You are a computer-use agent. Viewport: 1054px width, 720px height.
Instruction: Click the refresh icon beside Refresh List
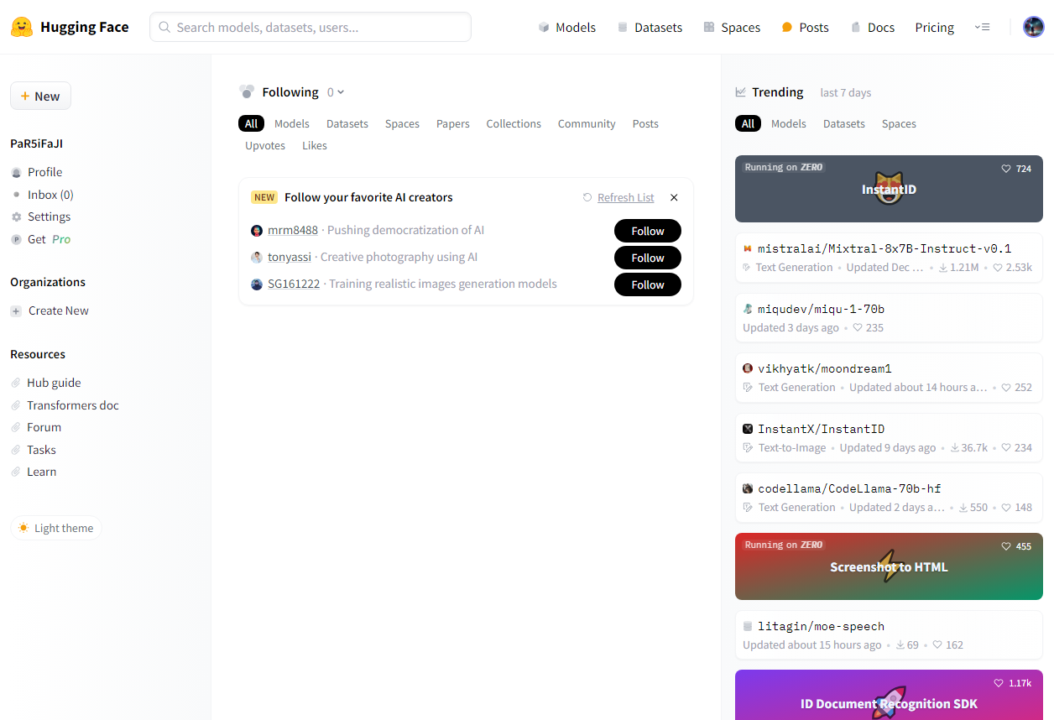(x=587, y=197)
